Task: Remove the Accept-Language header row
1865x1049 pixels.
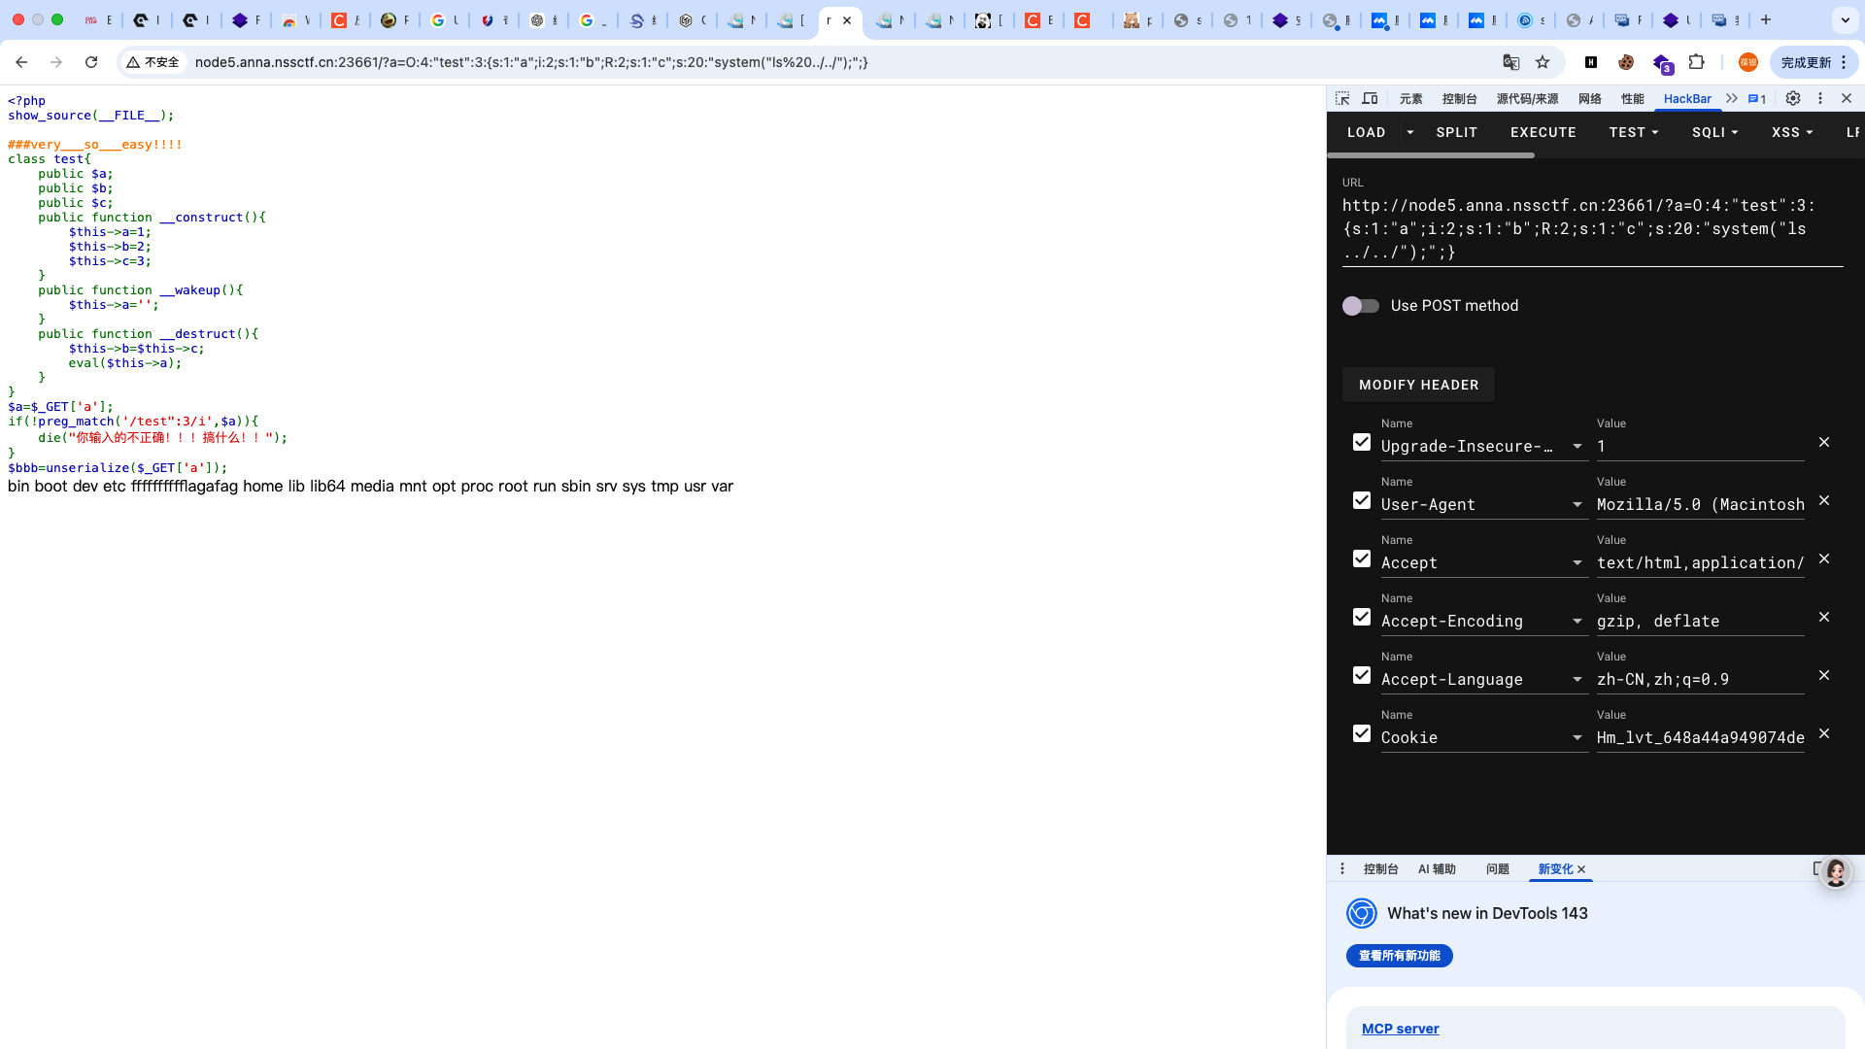Action: click(x=1824, y=675)
